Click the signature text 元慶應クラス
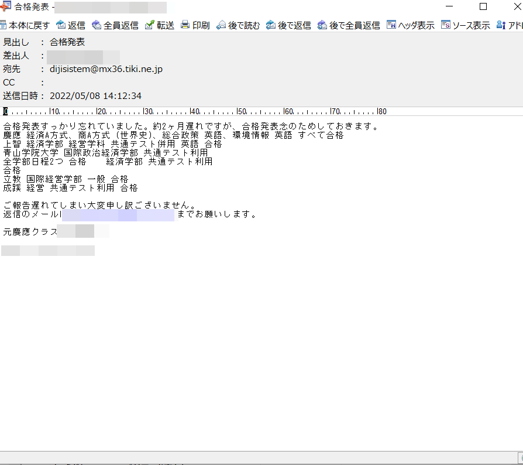The height and width of the screenshot is (465, 523). click(30, 232)
